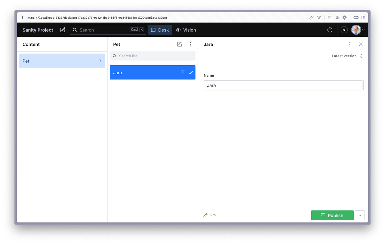Click the Name field label
This screenshot has width=385, height=244.
pos(209,76)
